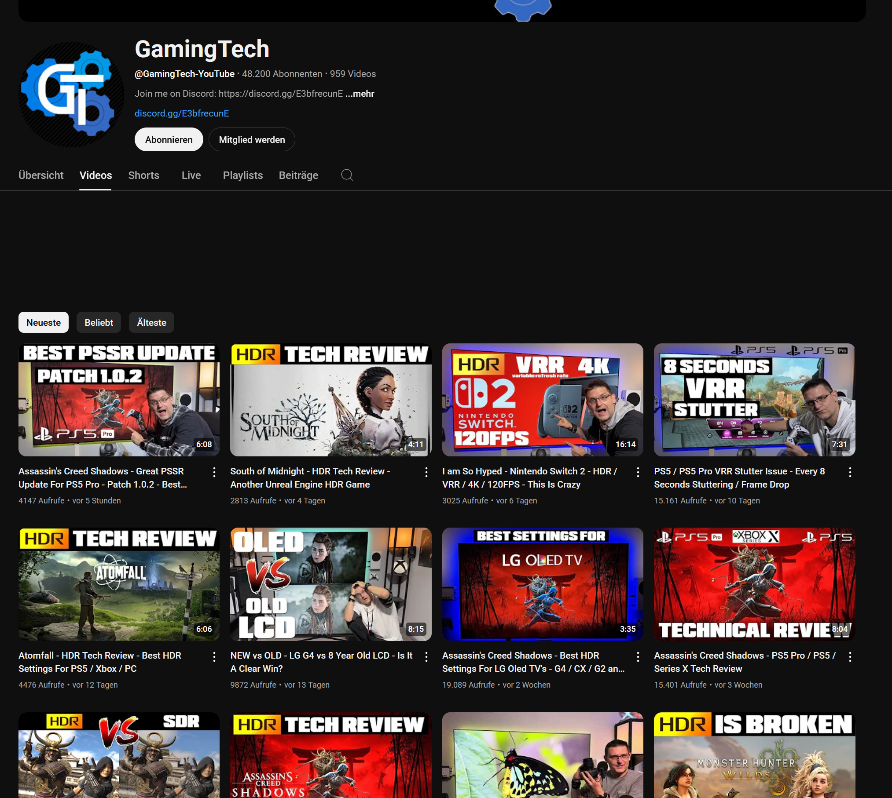The height and width of the screenshot is (798, 892).
Task: Open the channel search icon
Action: [347, 175]
